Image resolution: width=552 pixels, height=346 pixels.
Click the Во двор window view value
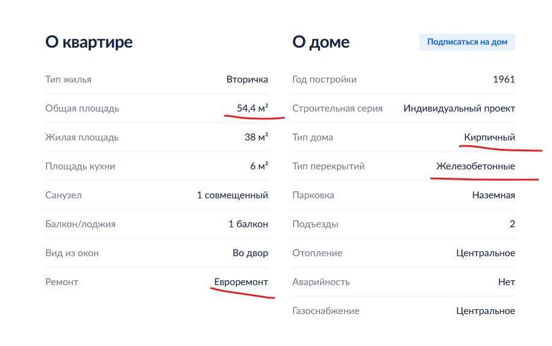(x=250, y=253)
